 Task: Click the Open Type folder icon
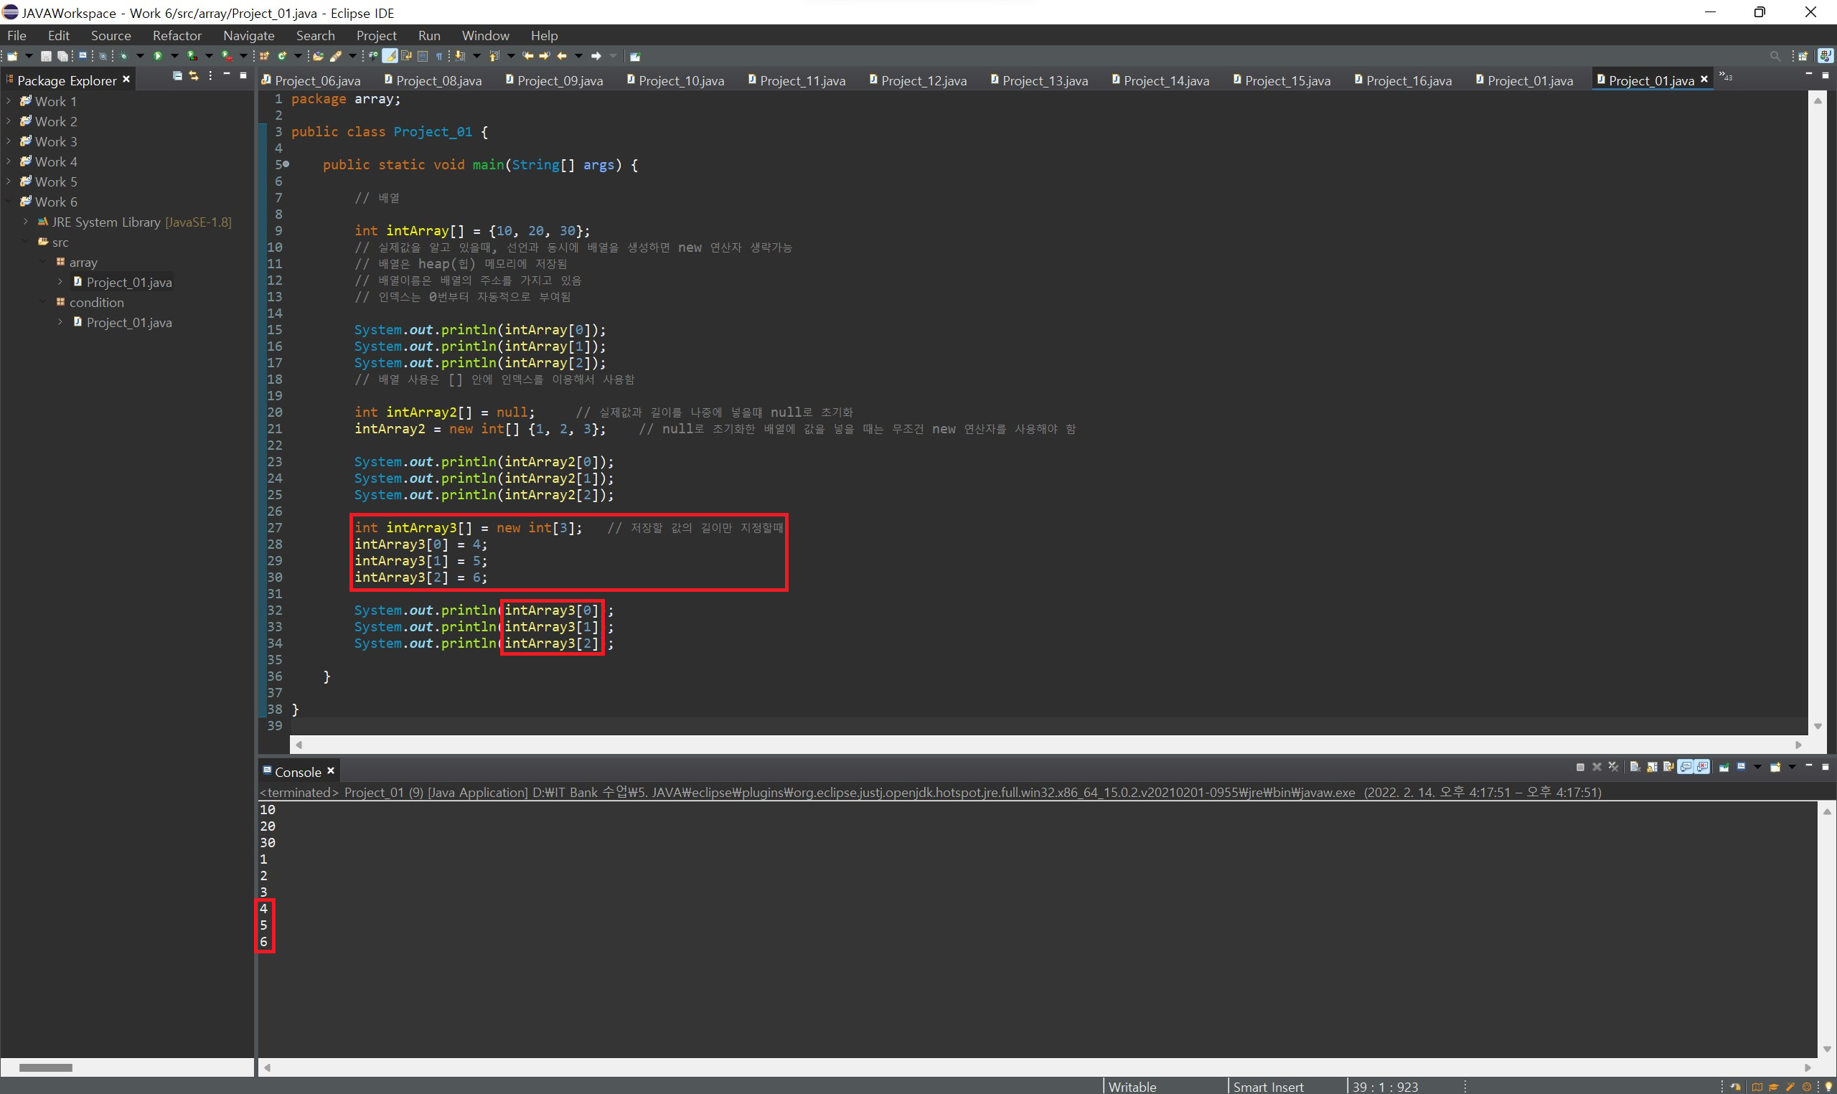pos(318,56)
